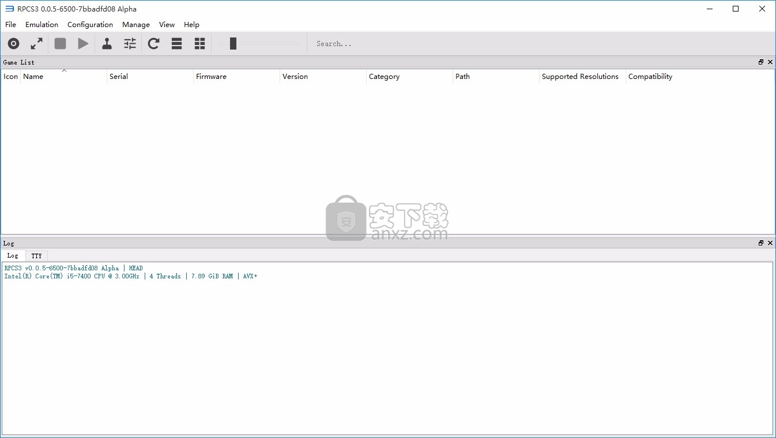Sort game list by Path column
Screen dimensions: 776x438
pyautogui.click(x=496, y=76)
